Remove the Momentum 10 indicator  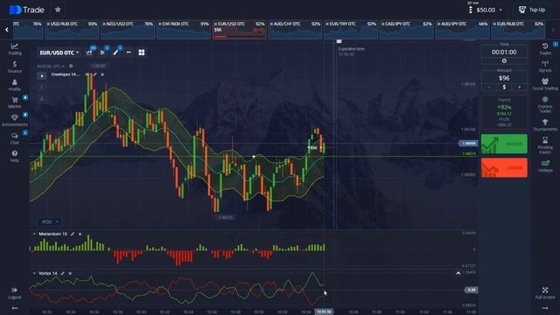(80, 234)
